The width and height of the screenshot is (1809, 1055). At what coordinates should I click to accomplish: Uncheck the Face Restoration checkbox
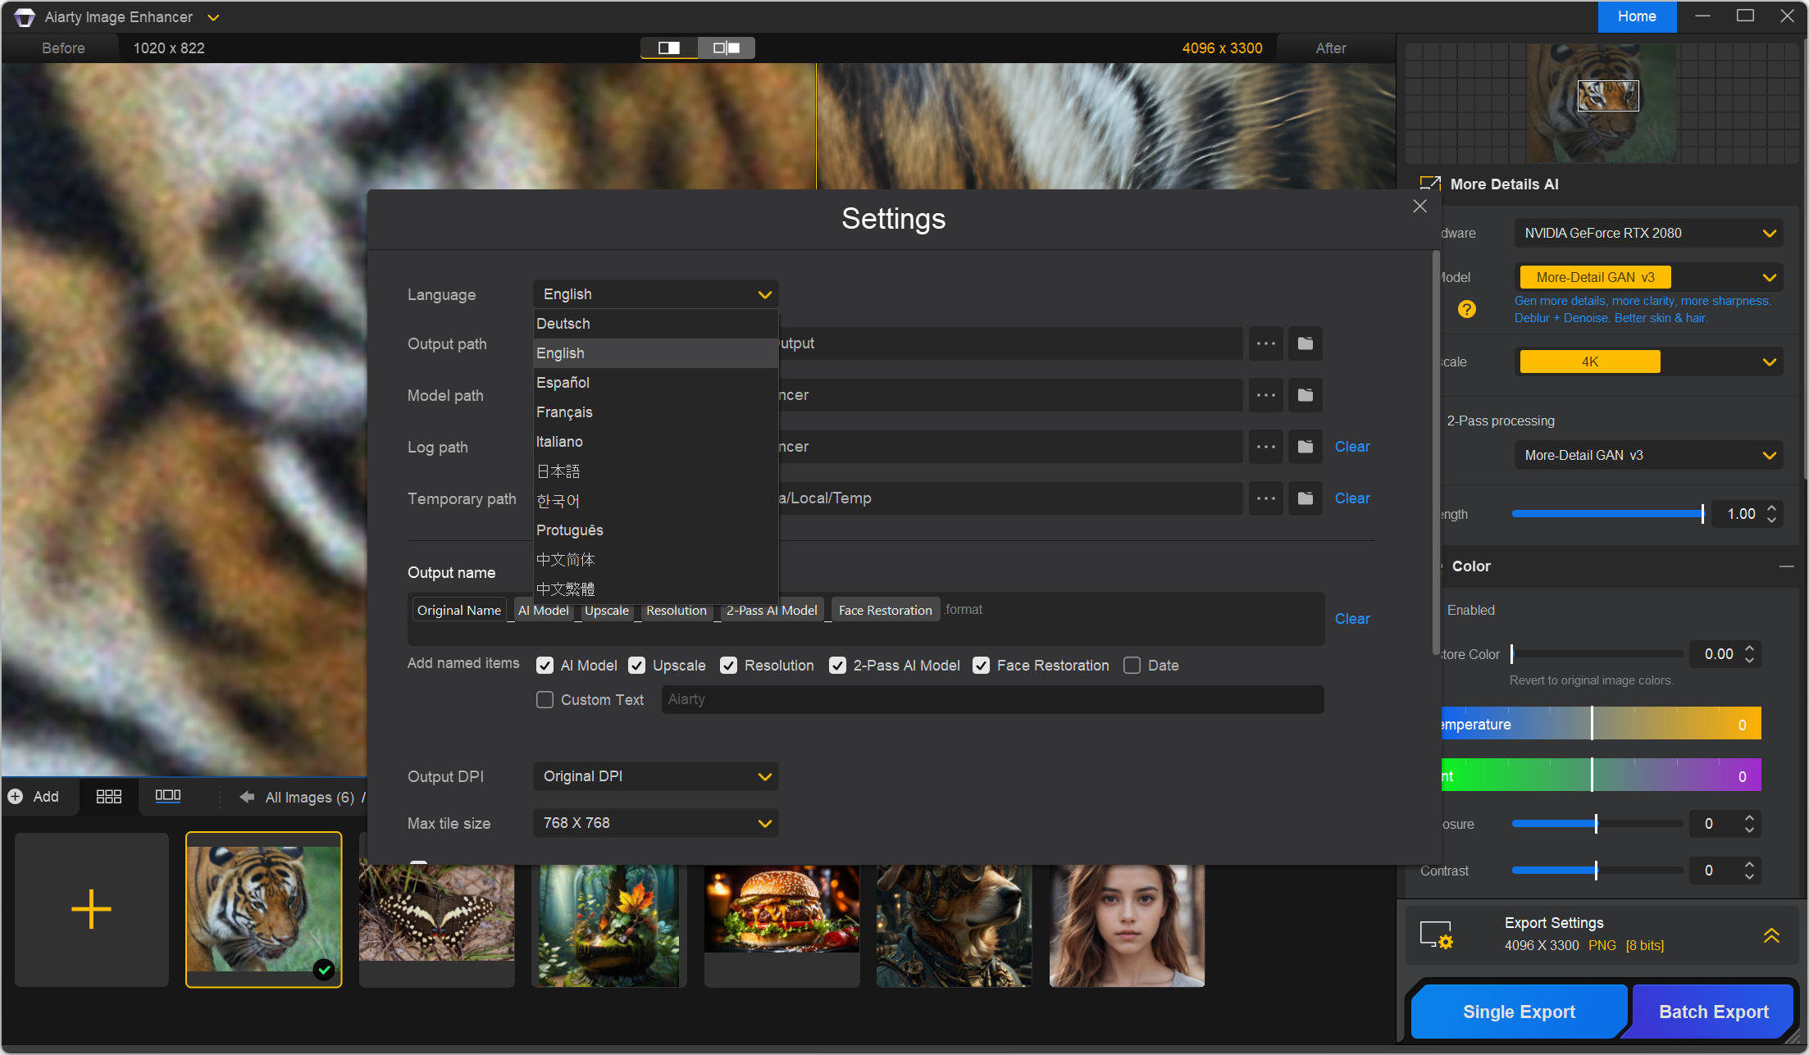(981, 666)
